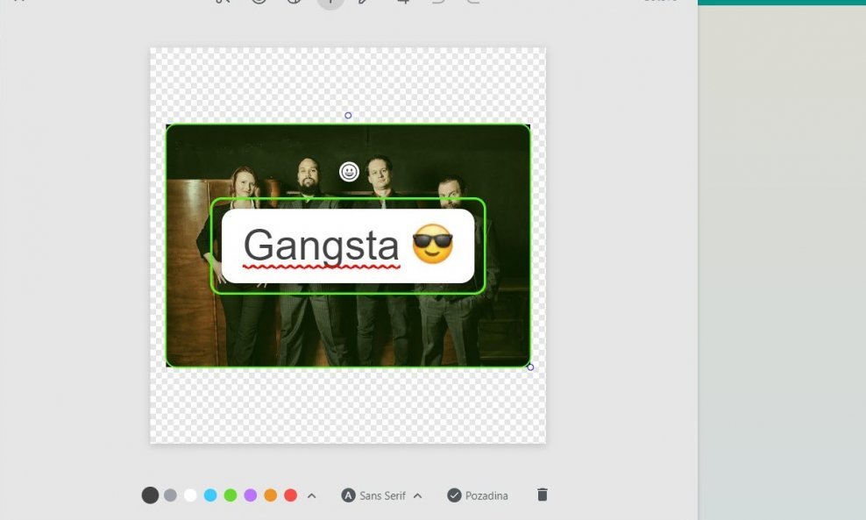Click the bottom-right corner handle of the image
This screenshot has height=520, width=866.
pyautogui.click(x=530, y=367)
